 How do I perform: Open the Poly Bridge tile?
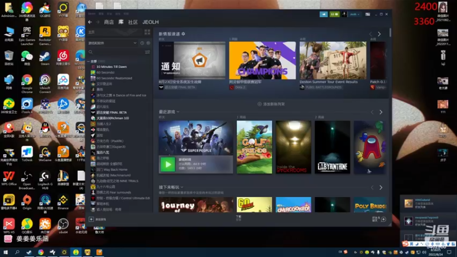click(x=370, y=204)
